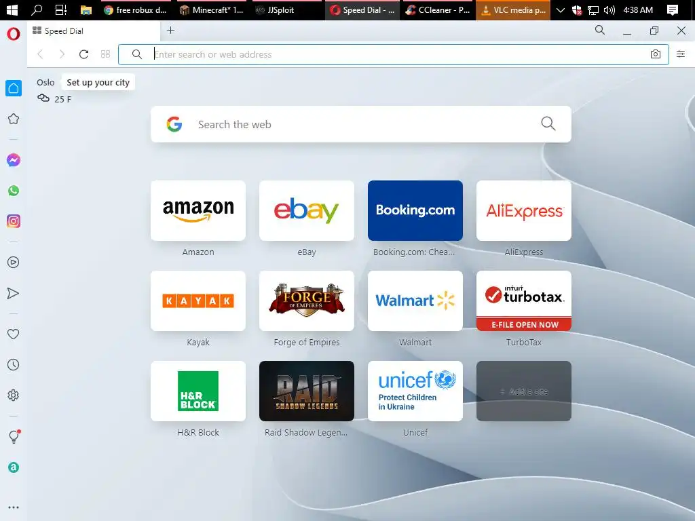The height and width of the screenshot is (521, 695).
Task: Click the 4:38 AM taskbar clock
Action: 638,9
